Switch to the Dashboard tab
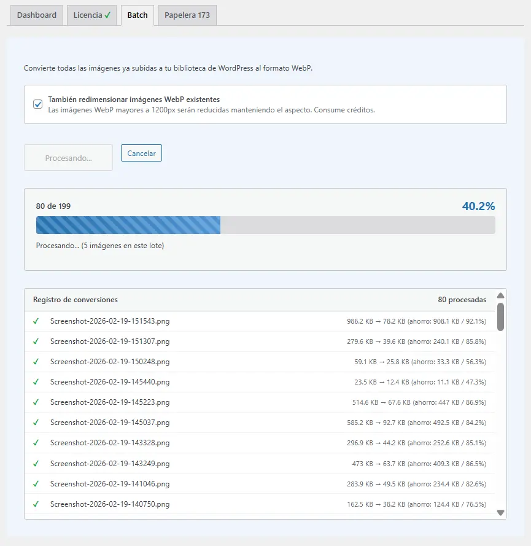 point(36,15)
